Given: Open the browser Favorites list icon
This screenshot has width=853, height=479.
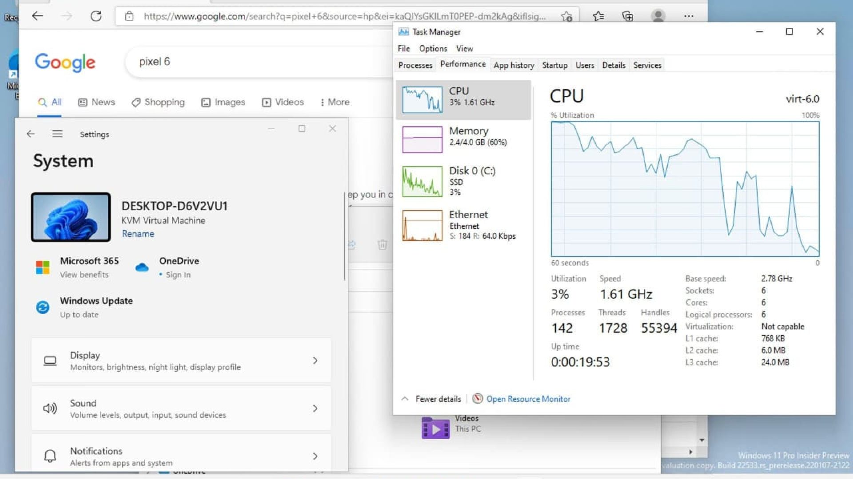Looking at the screenshot, I should pyautogui.click(x=598, y=16).
